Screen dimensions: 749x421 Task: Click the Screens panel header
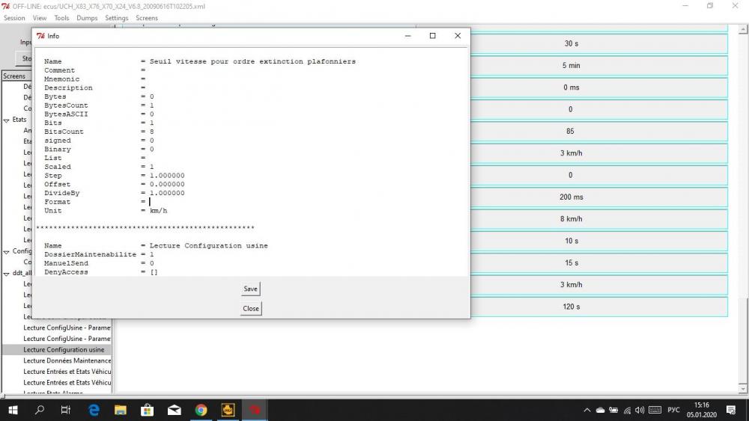click(16, 76)
